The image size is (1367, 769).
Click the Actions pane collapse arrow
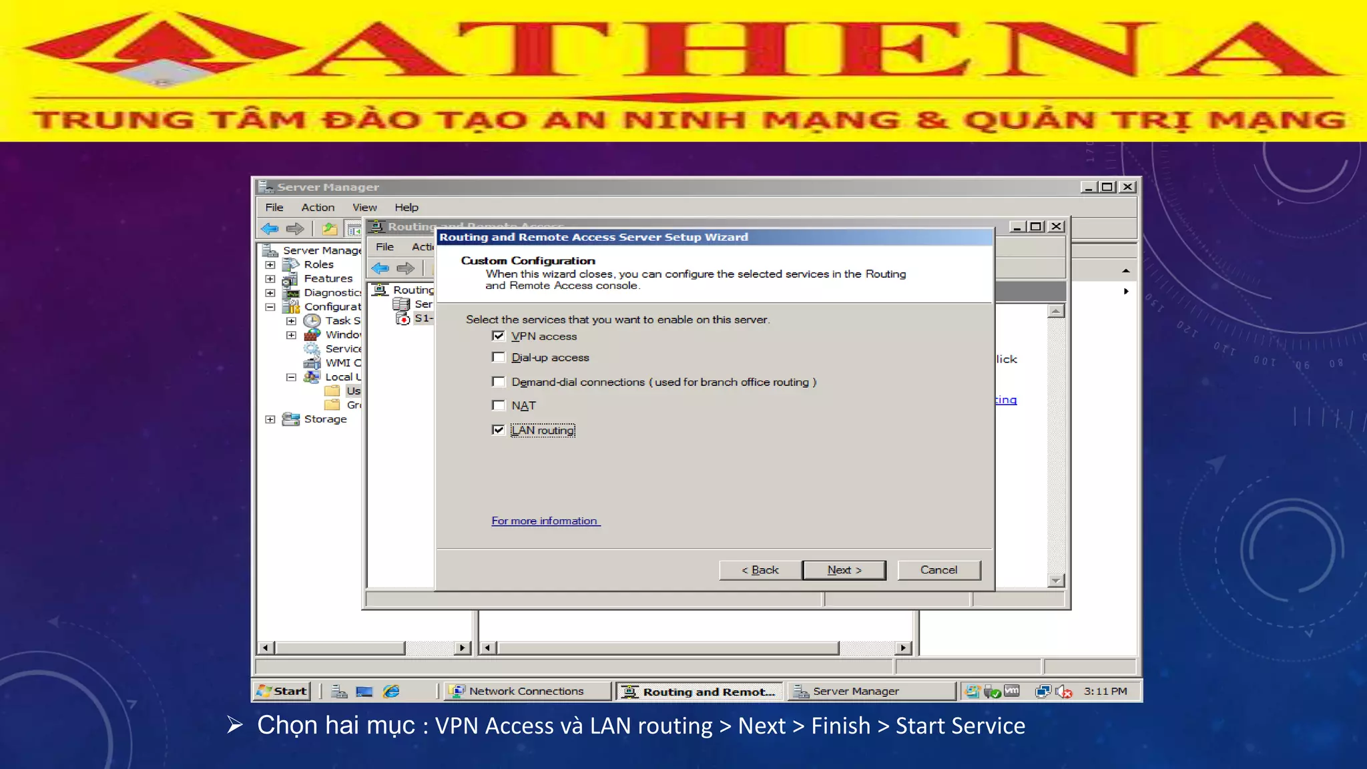(1126, 270)
